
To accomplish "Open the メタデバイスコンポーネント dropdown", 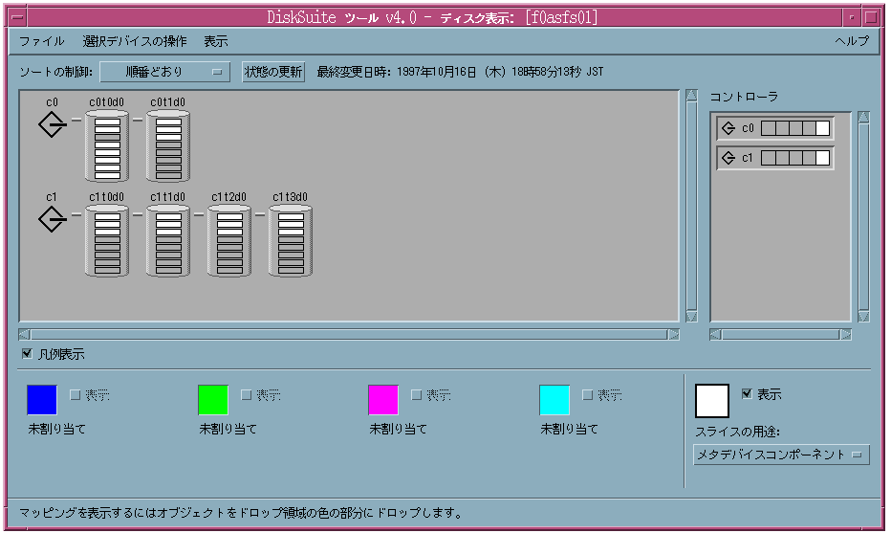I will [781, 455].
